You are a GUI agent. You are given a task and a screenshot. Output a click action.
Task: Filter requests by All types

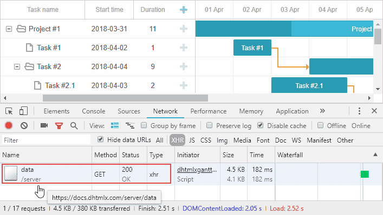click(x=159, y=140)
